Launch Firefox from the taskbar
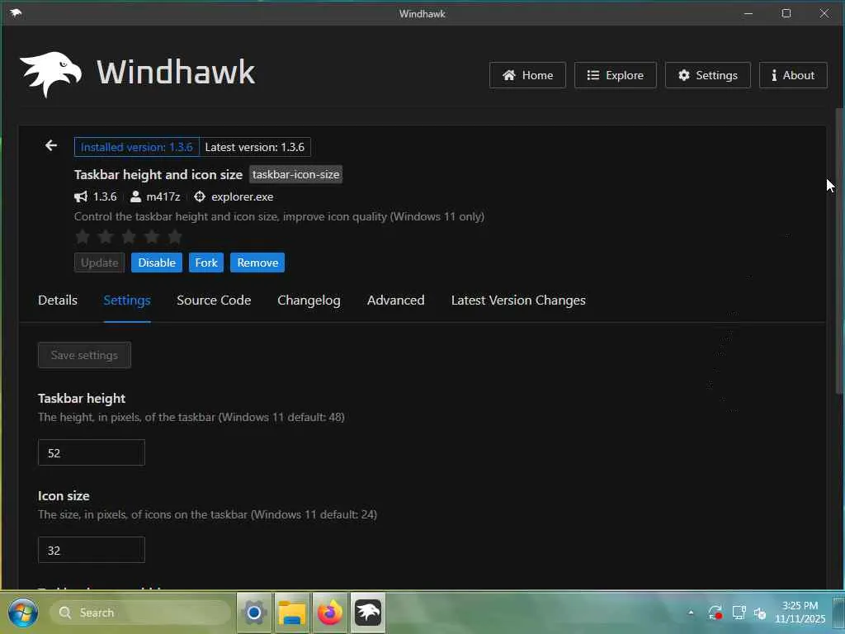This screenshot has height=634, width=845. [330, 613]
